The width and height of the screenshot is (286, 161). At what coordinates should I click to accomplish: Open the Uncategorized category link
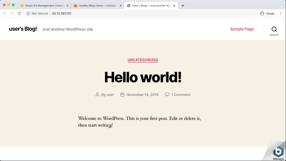(143, 60)
